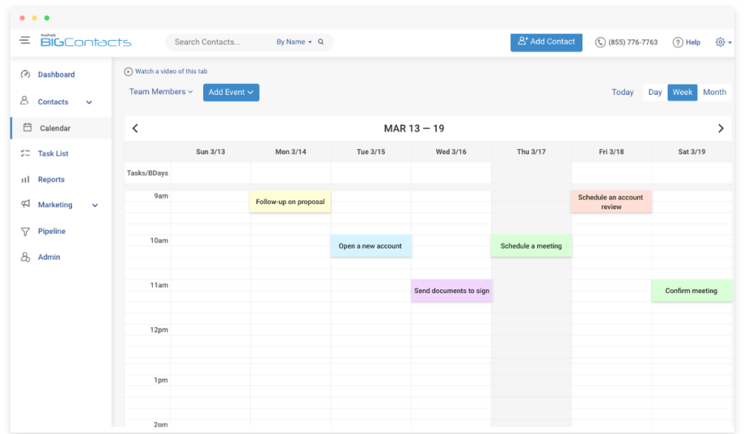The image size is (744, 434).
Task: Open the By Name search filter
Action: pos(294,42)
